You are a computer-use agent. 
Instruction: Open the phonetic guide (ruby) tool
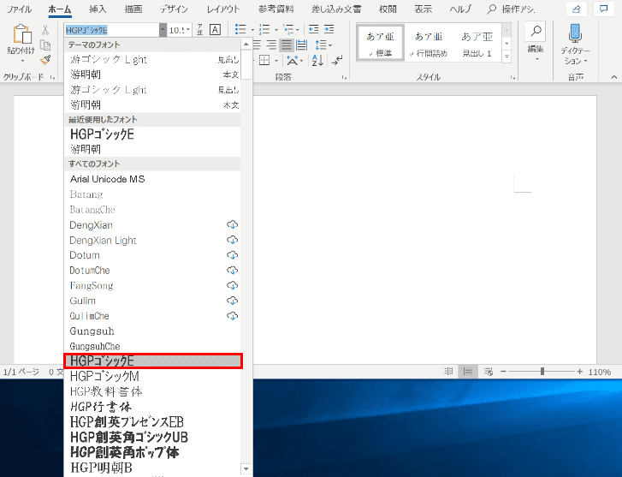[200, 30]
